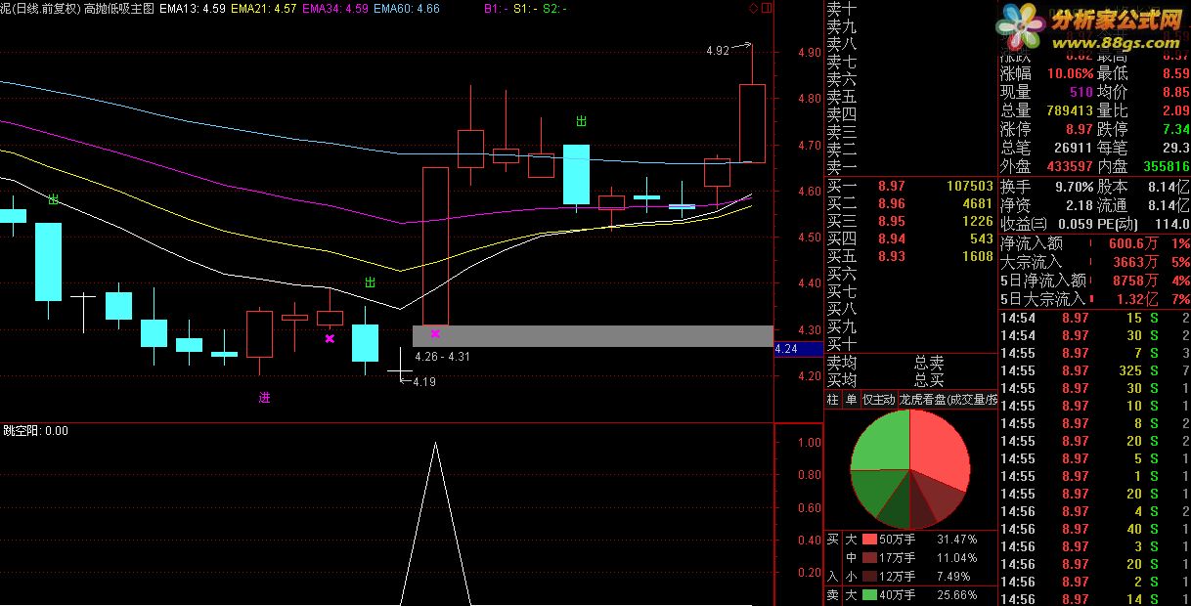The width and height of the screenshot is (1191, 606).
Task: Click the red square icon beside the diamond
Action: tap(766, 8)
